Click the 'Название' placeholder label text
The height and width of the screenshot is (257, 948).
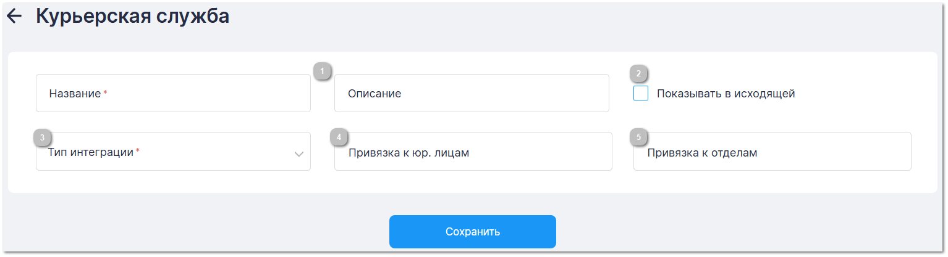75,94
